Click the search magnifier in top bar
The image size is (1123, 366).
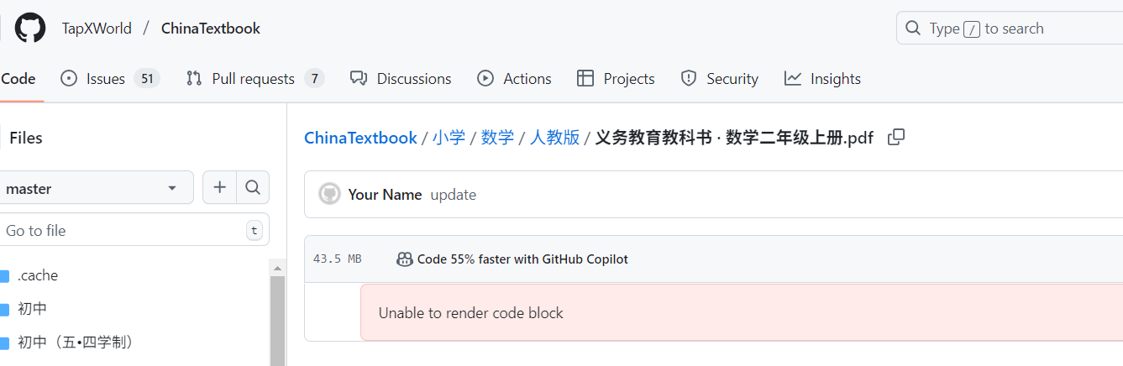tap(913, 29)
